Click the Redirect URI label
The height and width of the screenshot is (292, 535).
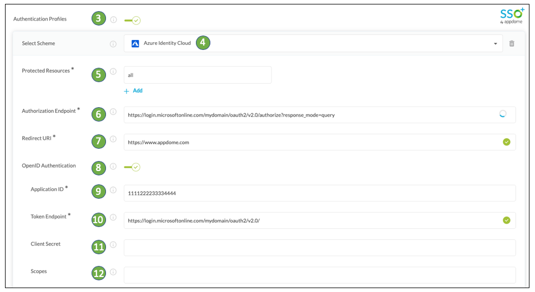tap(37, 138)
